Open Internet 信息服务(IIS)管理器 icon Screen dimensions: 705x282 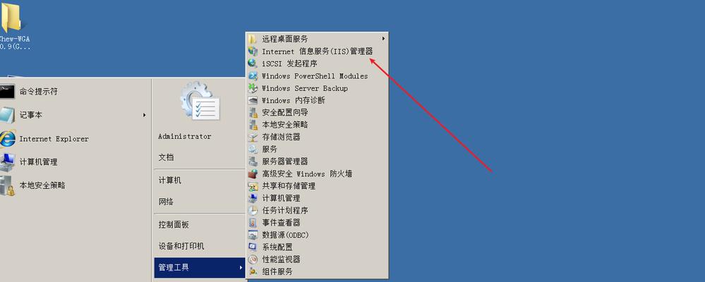[253, 51]
